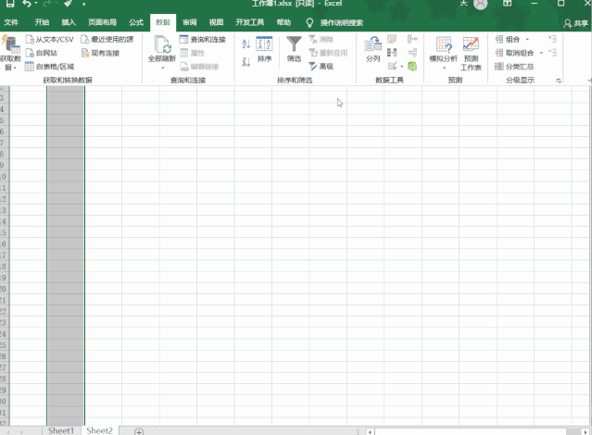The width and height of the screenshot is (592, 435).
Task: Click the 自网站 import icon
Action: [x=30, y=53]
